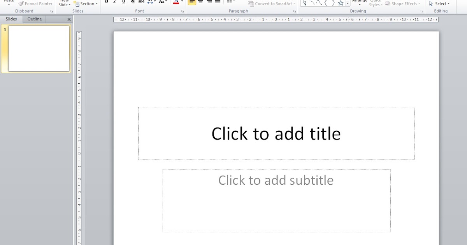Image resolution: width=467 pixels, height=245 pixels.
Task: Open Arrange dropdown
Action: tap(360, 3)
